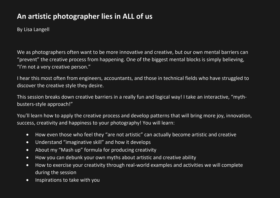Click the bullet about "Mash up" formula
280x198 pixels.
(x=96, y=150)
